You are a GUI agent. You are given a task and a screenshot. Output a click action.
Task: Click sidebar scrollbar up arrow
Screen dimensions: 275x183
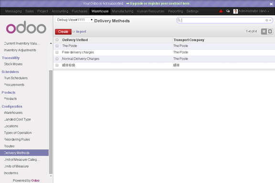pos(51,43)
